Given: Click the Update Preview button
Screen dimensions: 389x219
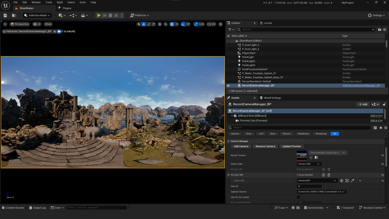Looking at the screenshot, I should click(x=291, y=147).
